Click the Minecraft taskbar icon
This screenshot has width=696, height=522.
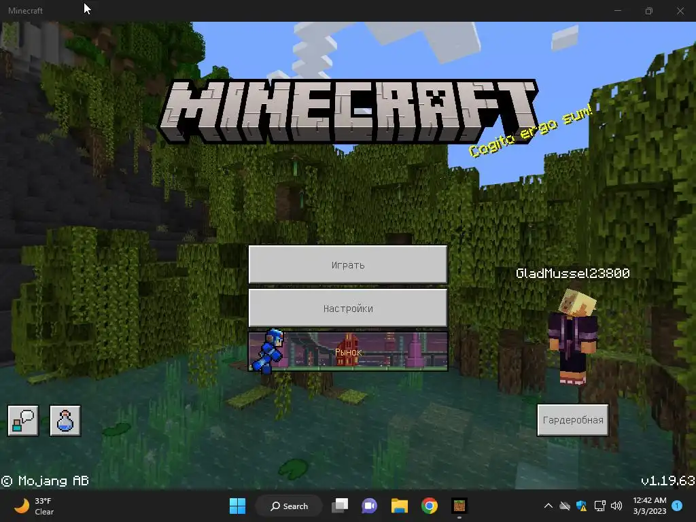[x=459, y=506]
